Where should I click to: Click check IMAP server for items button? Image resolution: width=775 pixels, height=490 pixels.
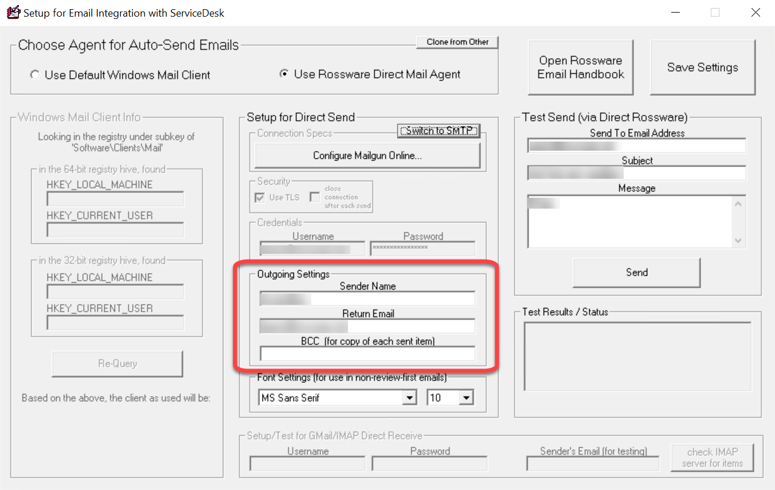(713, 457)
